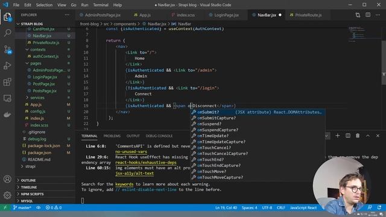386x217 pixels.
Task: Open editor more actions ellipsis
Action: click(x=378, y=15)
